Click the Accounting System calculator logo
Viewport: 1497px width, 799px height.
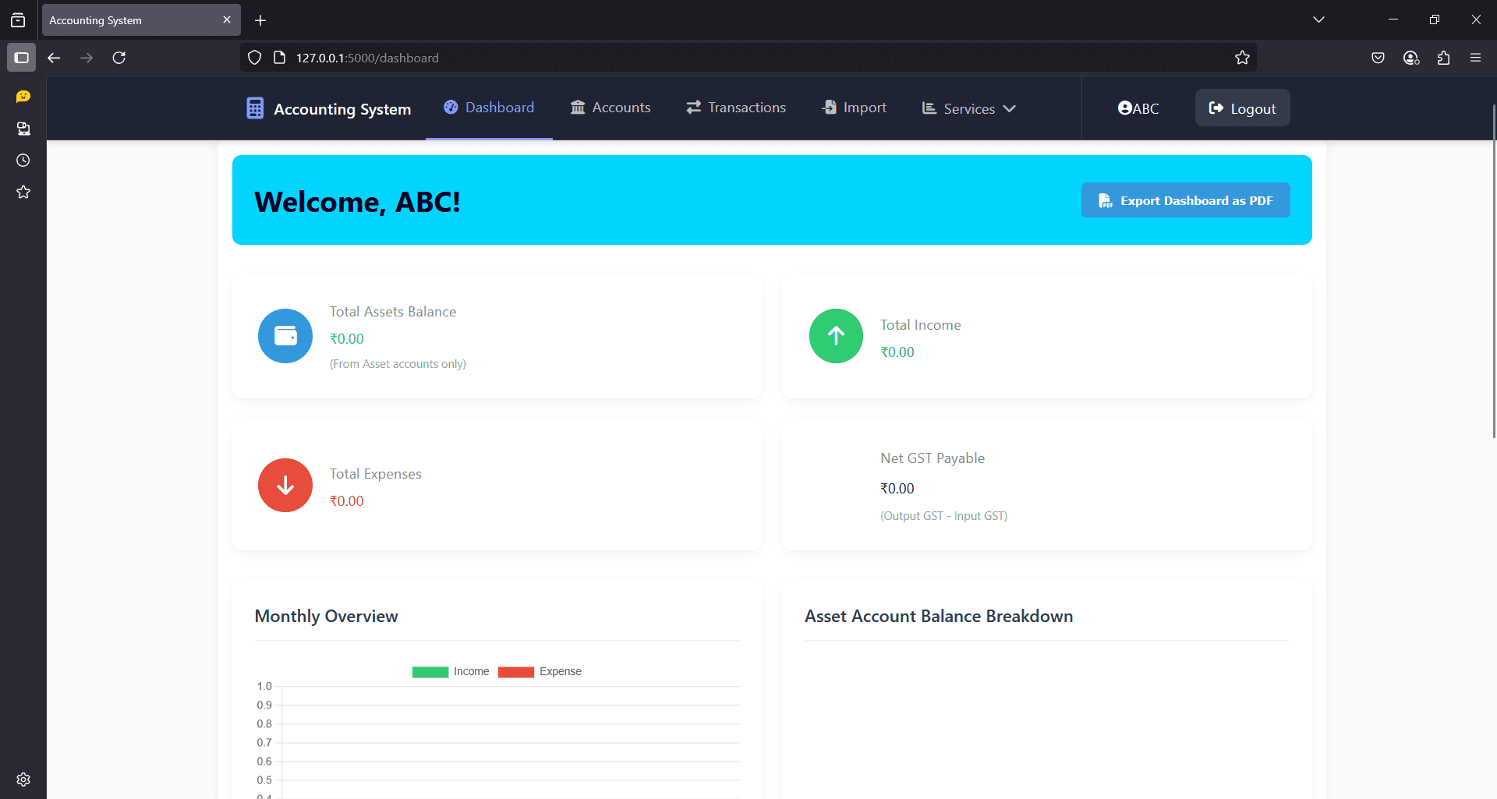coord(254,108)
